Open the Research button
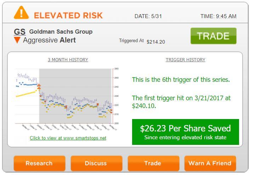The height and width of the screenshot is (175, 255). [39, 163]
